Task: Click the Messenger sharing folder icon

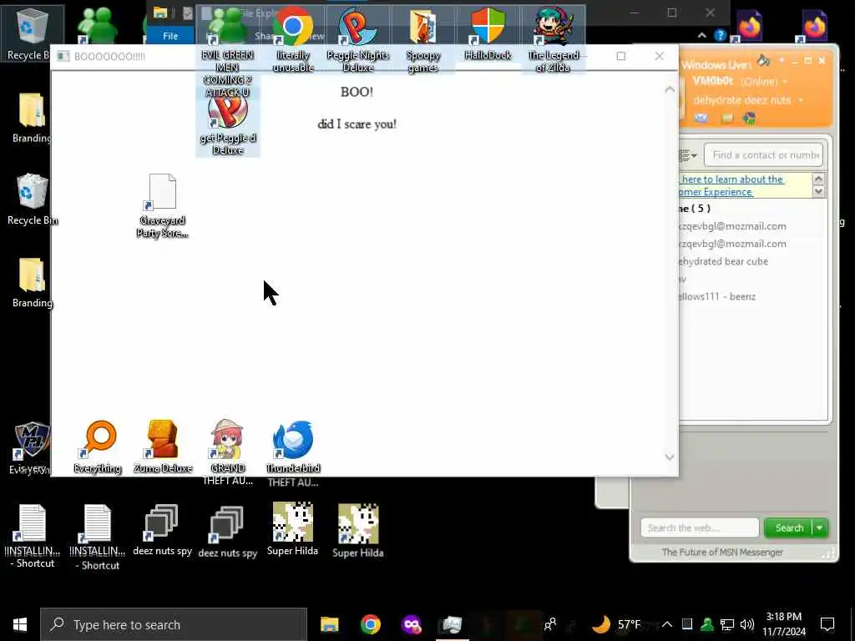Action: (x=727, y=119)
